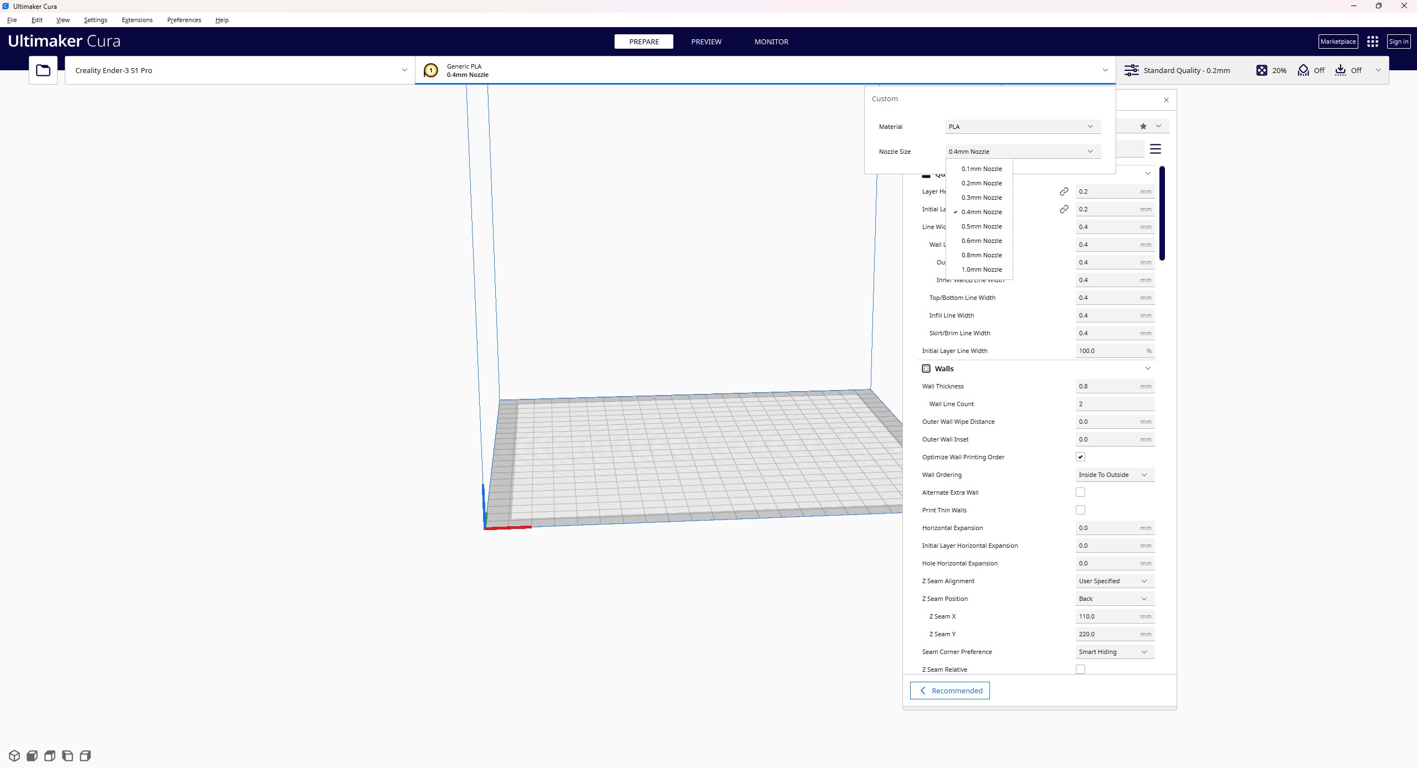
Task: Select the left side view cube icon
Action: point(68,756)
